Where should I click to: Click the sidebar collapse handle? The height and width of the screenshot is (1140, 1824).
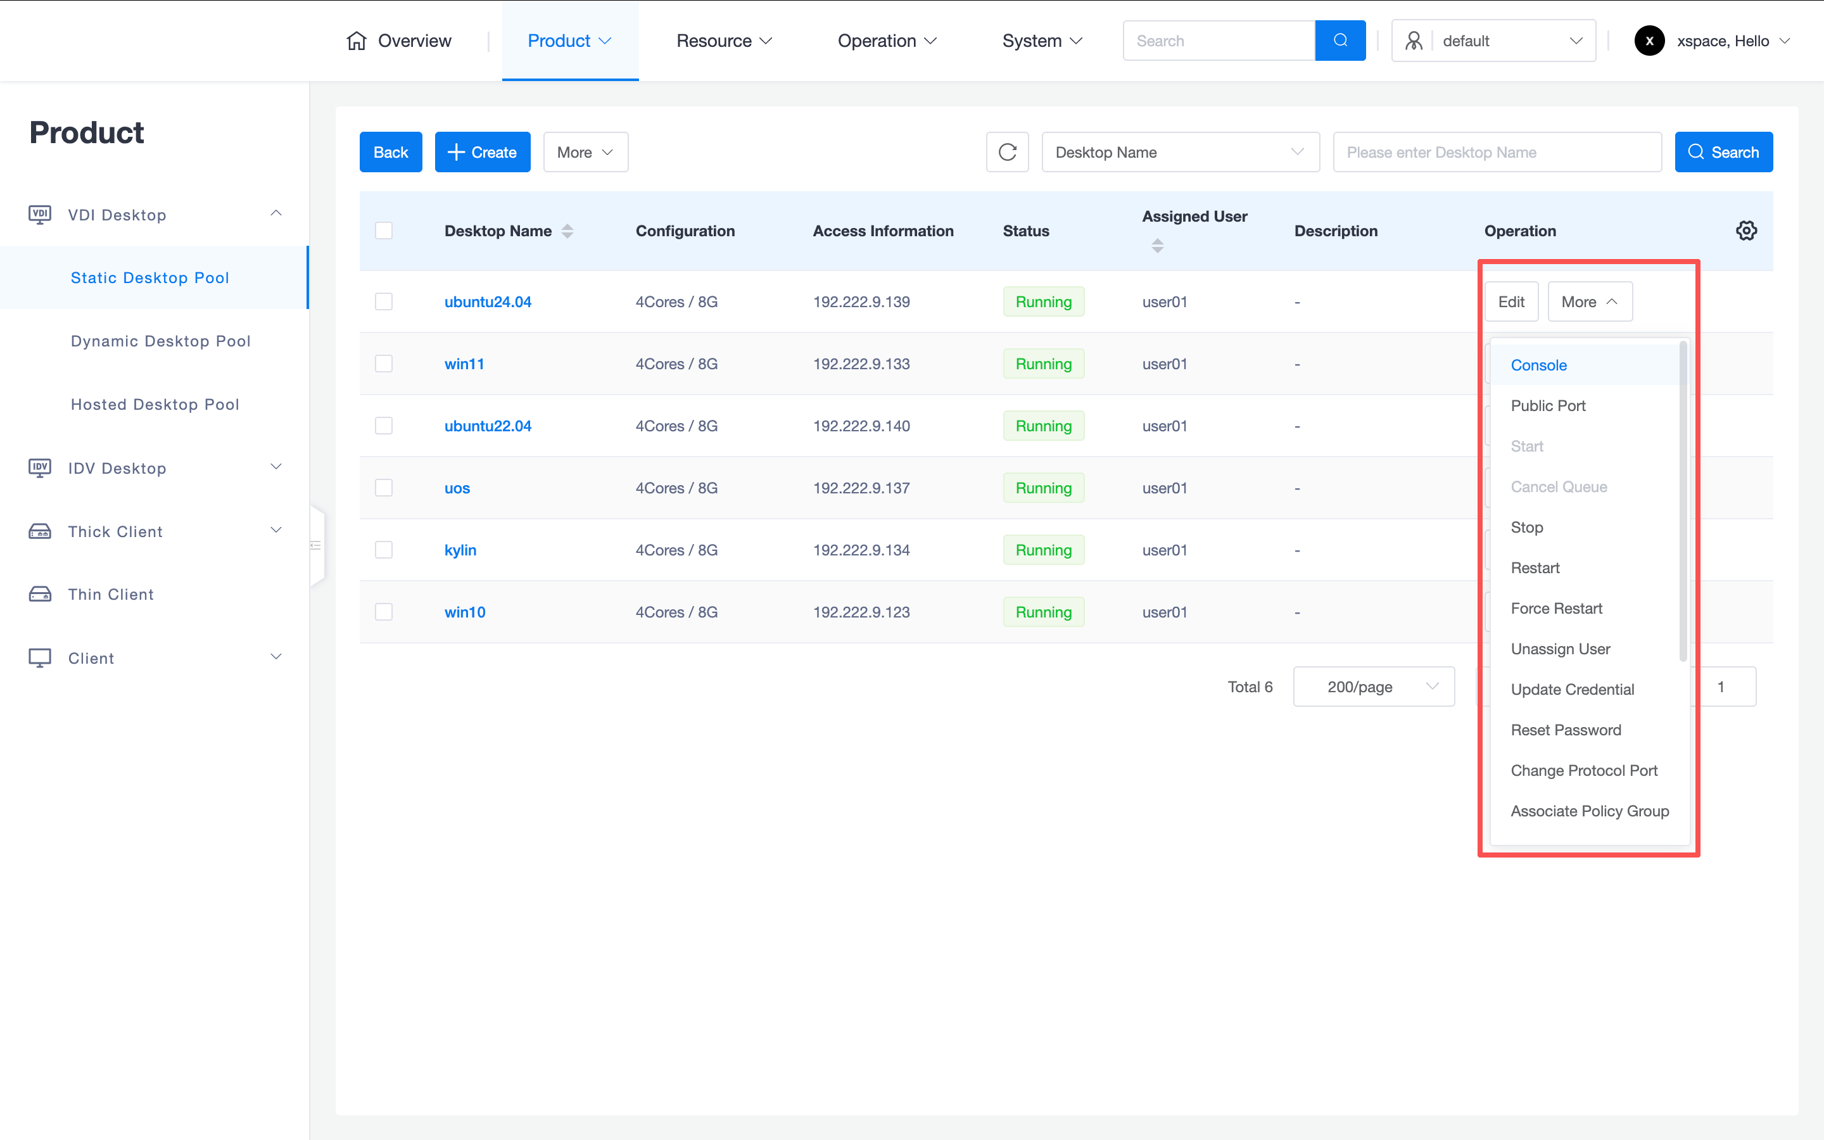pyautogui.click(x=317, y=545)
